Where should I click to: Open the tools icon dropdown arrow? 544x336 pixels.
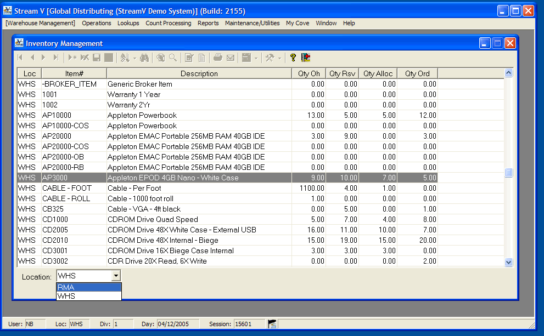point(279,58)
